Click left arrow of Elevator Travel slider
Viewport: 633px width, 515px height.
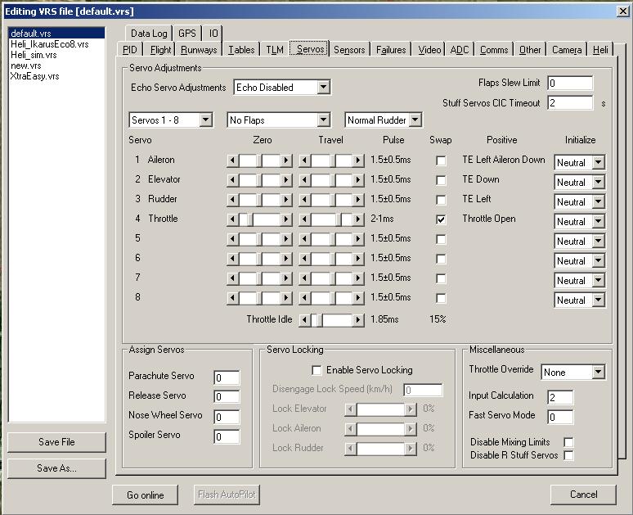(x=304, y=180)
